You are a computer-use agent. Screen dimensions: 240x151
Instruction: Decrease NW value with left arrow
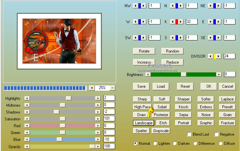coord(135,6)
